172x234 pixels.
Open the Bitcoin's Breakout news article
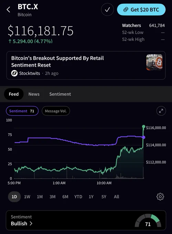pos(86,65)
